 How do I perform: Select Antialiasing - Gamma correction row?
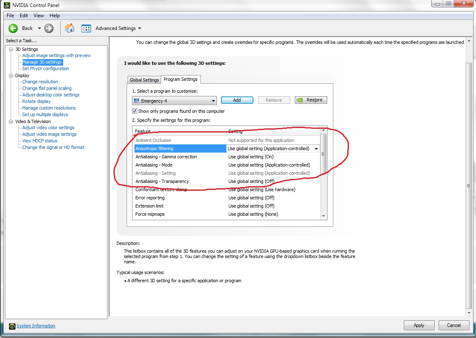coord(226,157)
